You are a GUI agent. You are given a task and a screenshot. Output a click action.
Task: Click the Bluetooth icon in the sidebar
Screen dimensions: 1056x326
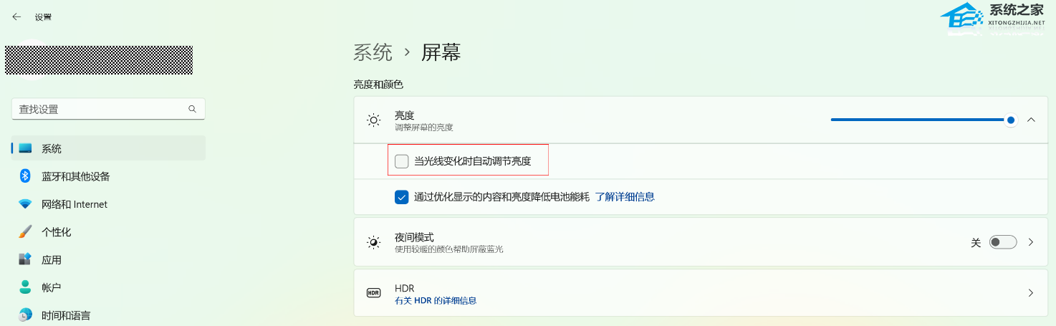click(25, 176)
